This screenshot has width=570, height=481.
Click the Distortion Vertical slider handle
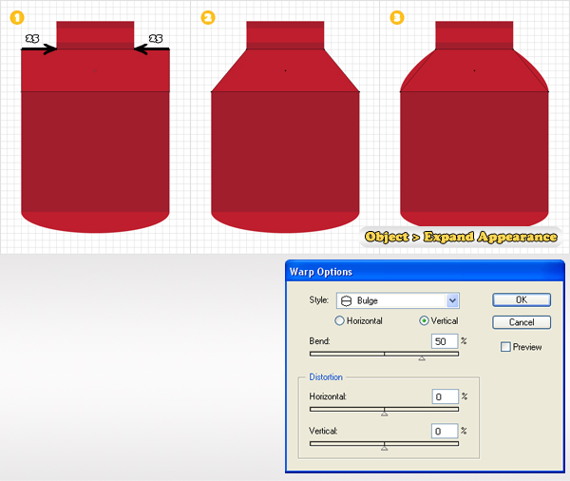(384, 449)
